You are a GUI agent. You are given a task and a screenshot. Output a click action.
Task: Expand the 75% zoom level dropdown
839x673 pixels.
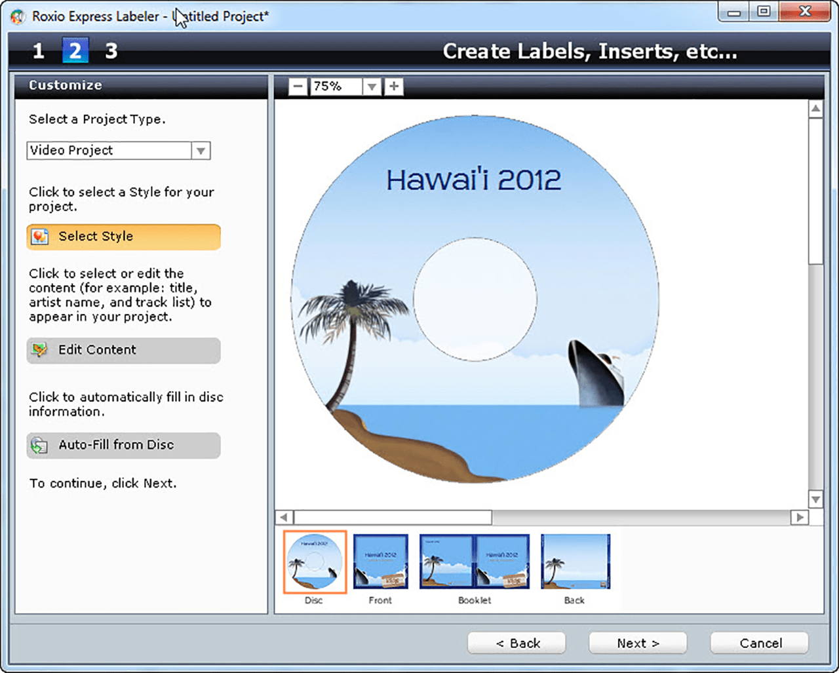[372, 87]
